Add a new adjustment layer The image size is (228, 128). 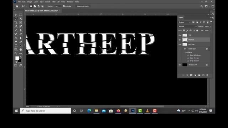point(195,75)
